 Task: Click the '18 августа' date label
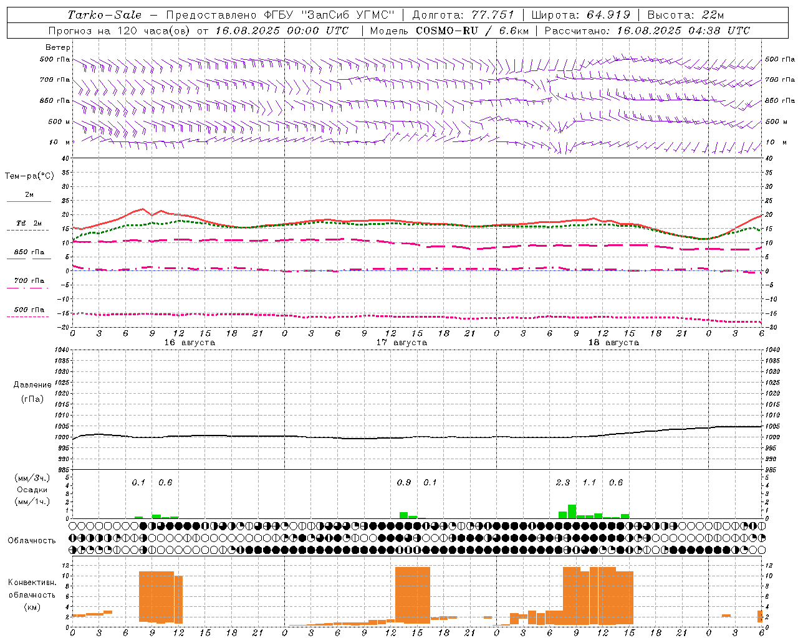(x=613, y=343)
